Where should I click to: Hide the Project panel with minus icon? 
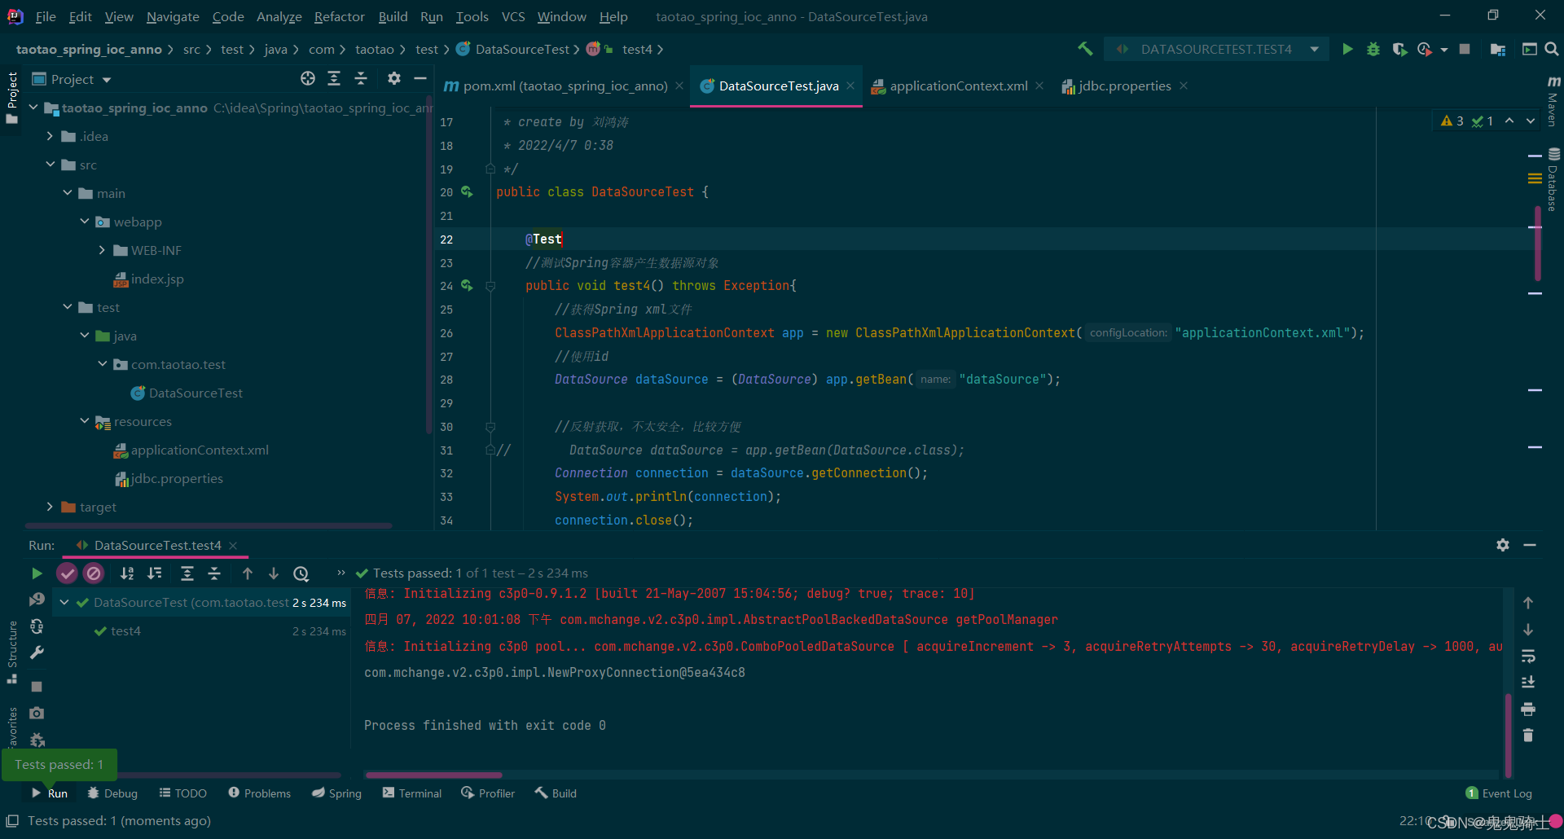[420, 78]
